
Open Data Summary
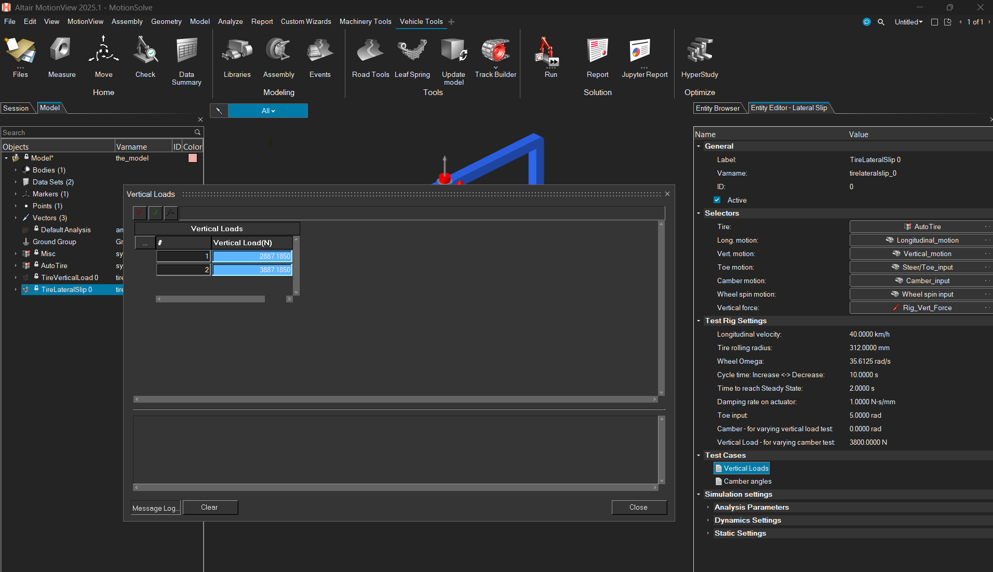[186, 61]
